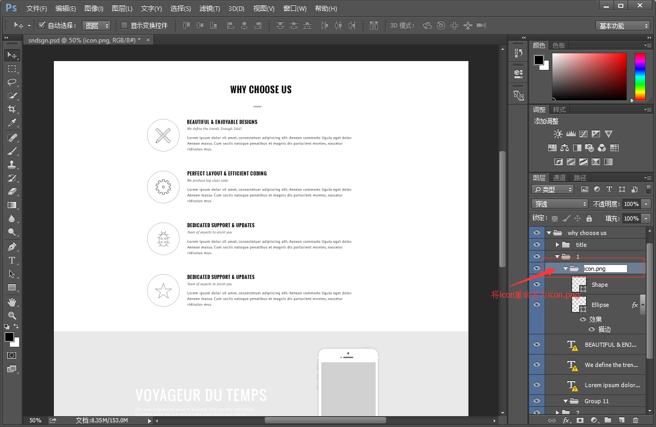
Task: Delete layer using trash icon
Action: pos(636,420)
